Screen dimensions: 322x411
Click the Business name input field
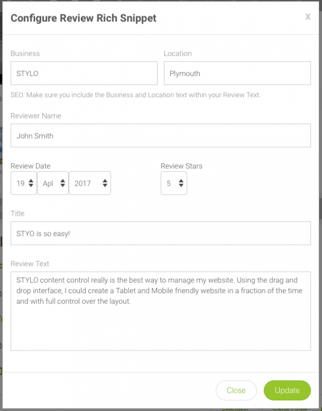[84, 73]
